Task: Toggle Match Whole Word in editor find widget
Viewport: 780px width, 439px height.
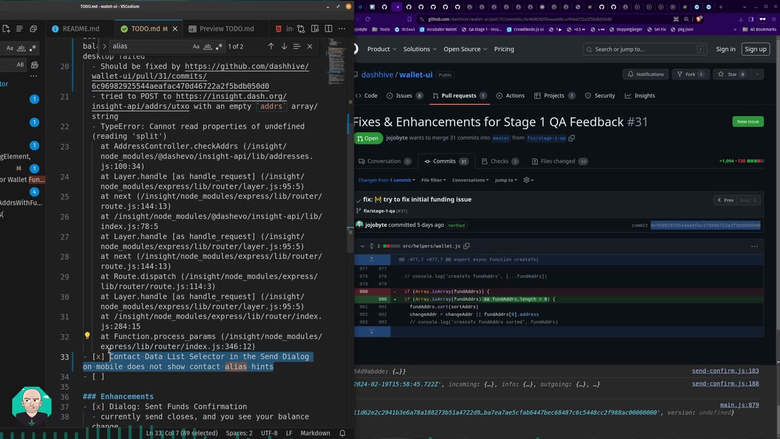Action: [208, 46]
